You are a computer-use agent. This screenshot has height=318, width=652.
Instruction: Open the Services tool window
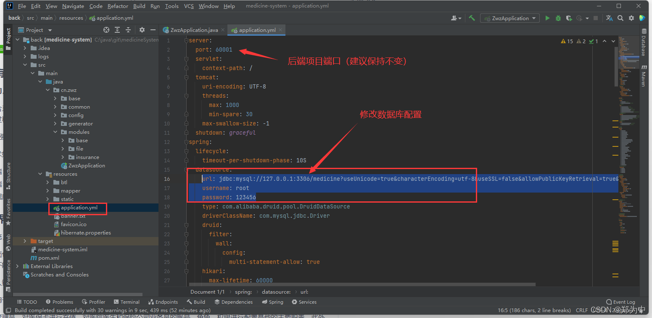pyautogui.click(x=304, y=302)
